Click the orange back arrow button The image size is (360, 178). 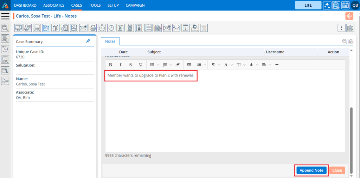click(x=349, y=16)
